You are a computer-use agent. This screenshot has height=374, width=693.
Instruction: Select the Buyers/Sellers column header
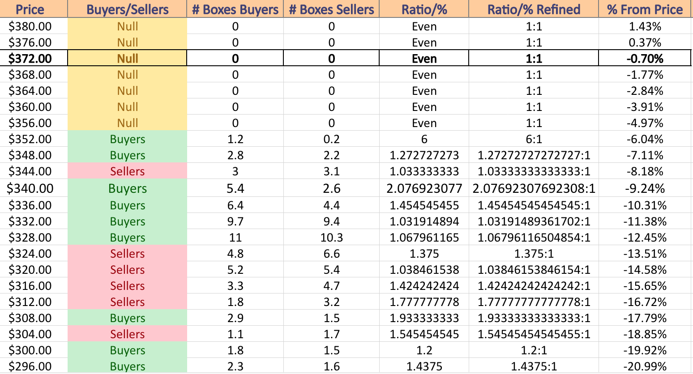tap(127, 9)
